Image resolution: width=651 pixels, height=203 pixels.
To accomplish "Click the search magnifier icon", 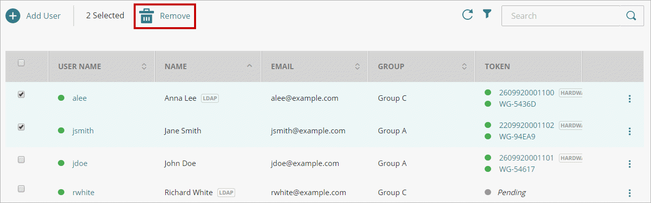I will (x=631, y=16).
